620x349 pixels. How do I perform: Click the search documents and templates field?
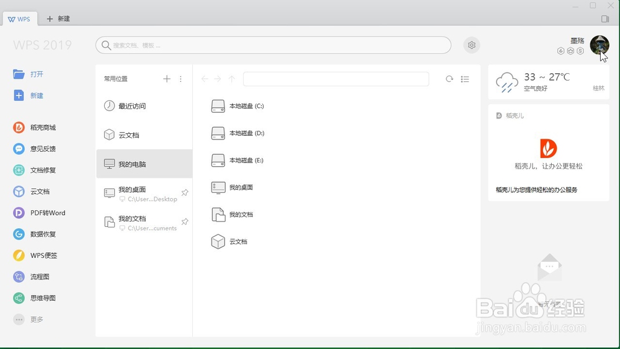coord(273,45)
